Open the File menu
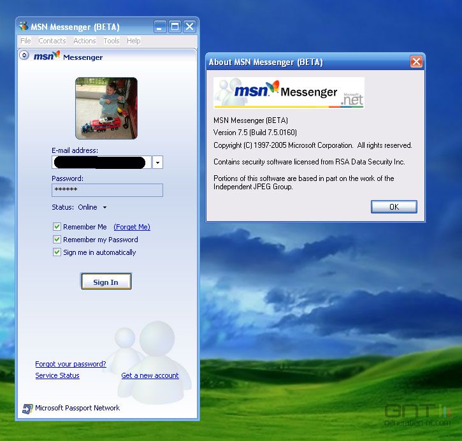 pos(25,41)
